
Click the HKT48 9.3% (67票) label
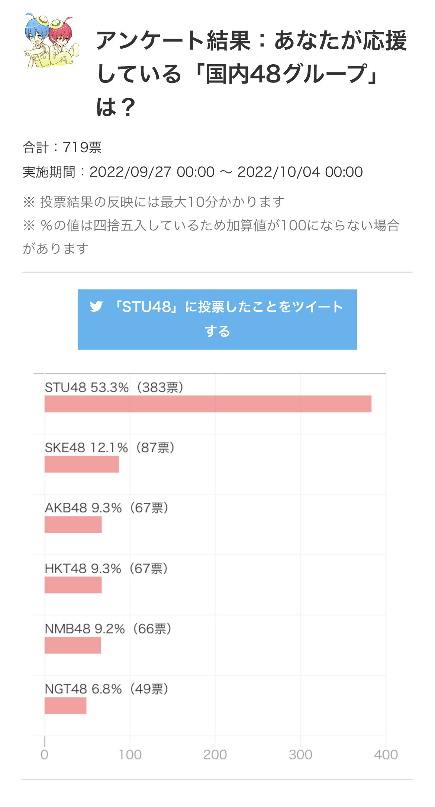pyautogui.click(x=106, y=568)
